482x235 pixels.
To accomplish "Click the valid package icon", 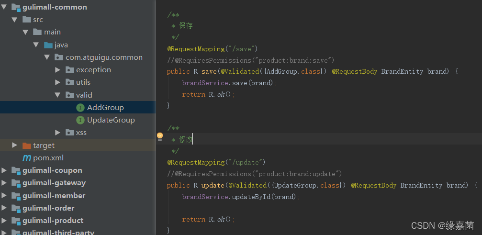I will [70, 95].
